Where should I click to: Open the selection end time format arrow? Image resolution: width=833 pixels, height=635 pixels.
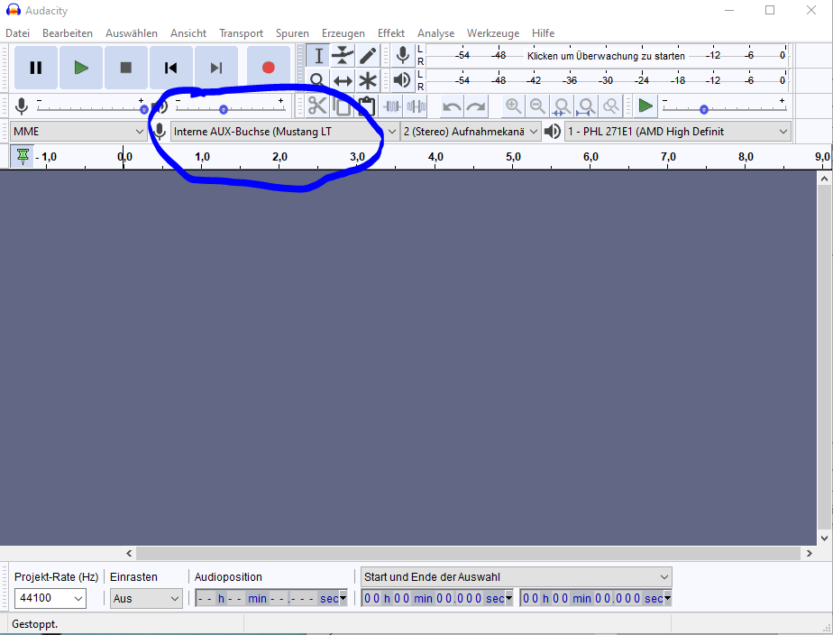[667, 598]
